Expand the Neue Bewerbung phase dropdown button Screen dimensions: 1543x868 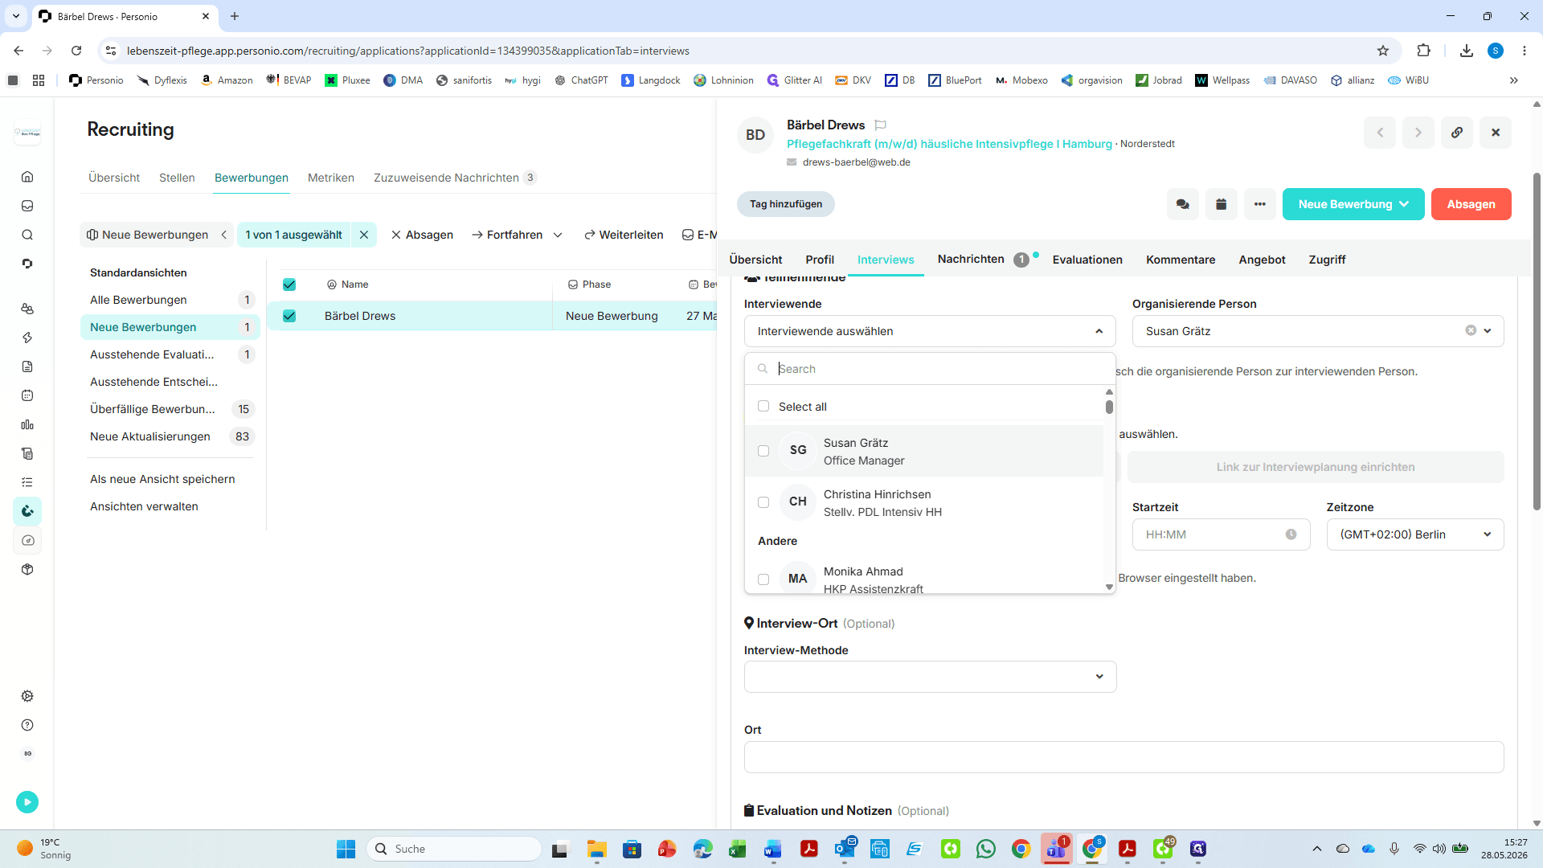click(x=1353, y=204)
